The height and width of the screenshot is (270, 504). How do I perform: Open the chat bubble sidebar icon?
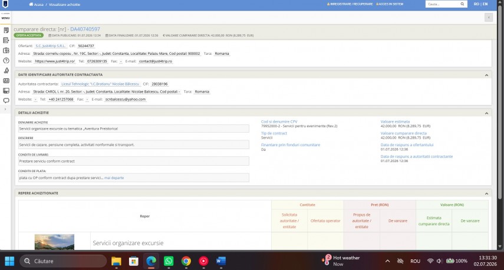point(6,101)
